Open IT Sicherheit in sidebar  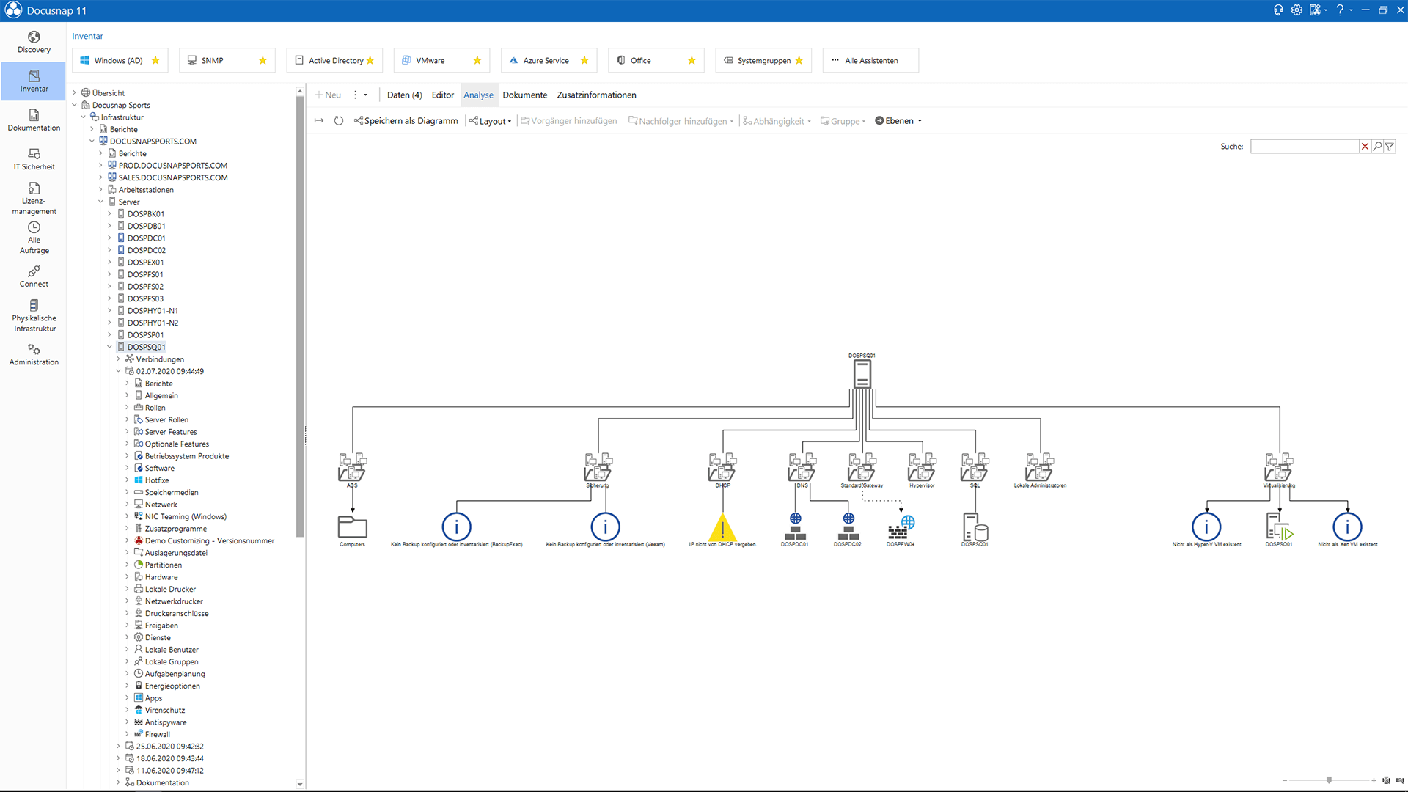(34, 158)
